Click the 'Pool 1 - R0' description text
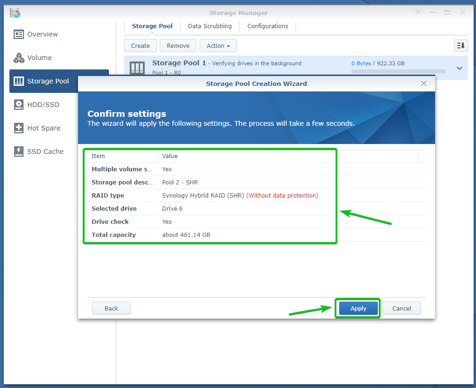476x388 pixels. pos(166,72)
